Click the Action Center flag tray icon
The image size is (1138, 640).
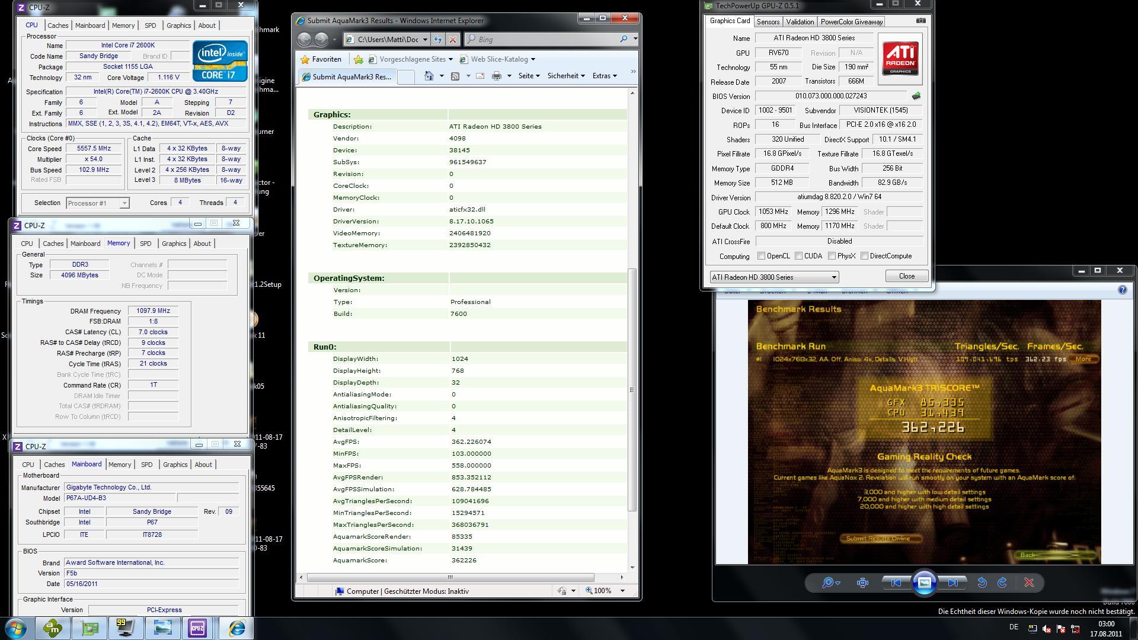click(1060, 629)
